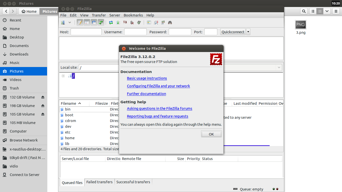Eject the 198 GB Volume in Nautilus
Image resolution: width=342 pixels, height=192 pixels.
point(43,106)
